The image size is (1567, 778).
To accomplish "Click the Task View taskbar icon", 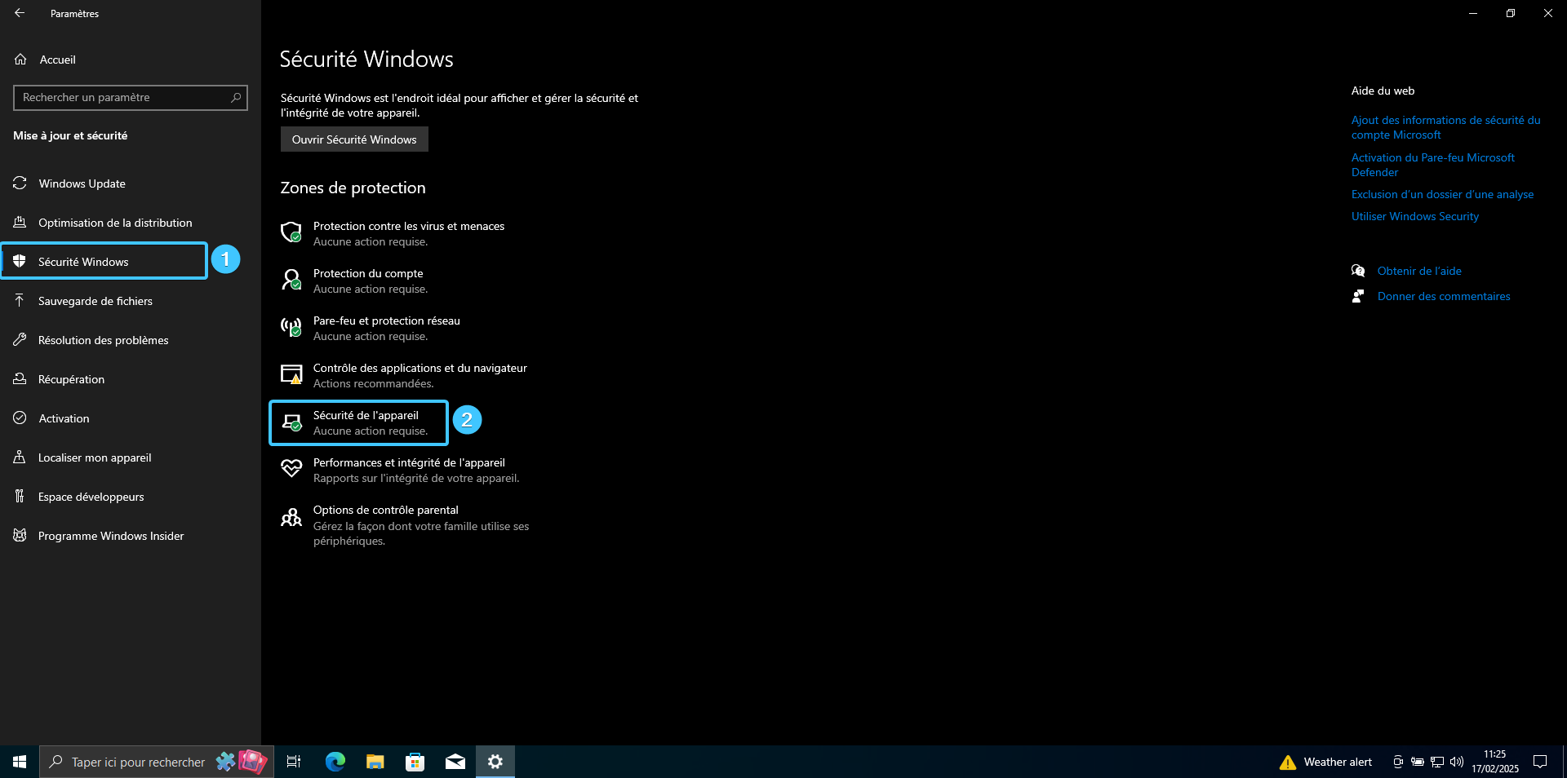I will (x=294, y=762).
